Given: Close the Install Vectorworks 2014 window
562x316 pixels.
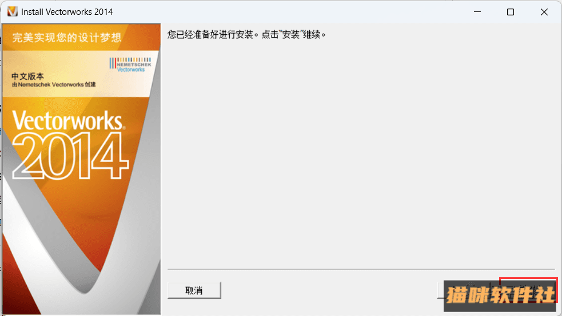Looking at the screenshot, I should point(544,12).
